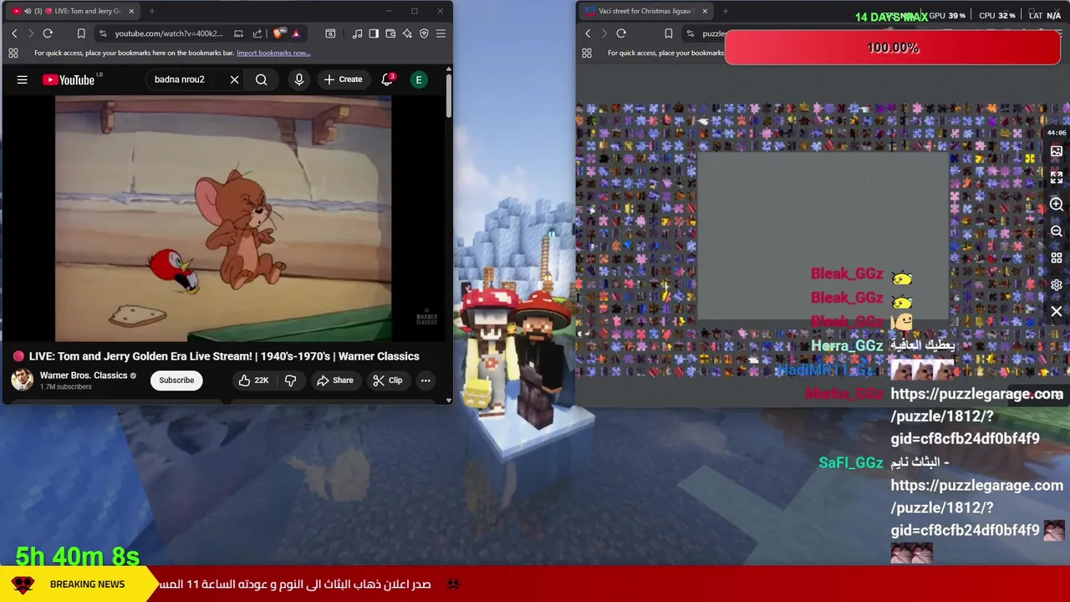This screenshot has width=1070, height=602.
Task: Click the 100.00% red progress bar
Action: (x=893, y=48)
